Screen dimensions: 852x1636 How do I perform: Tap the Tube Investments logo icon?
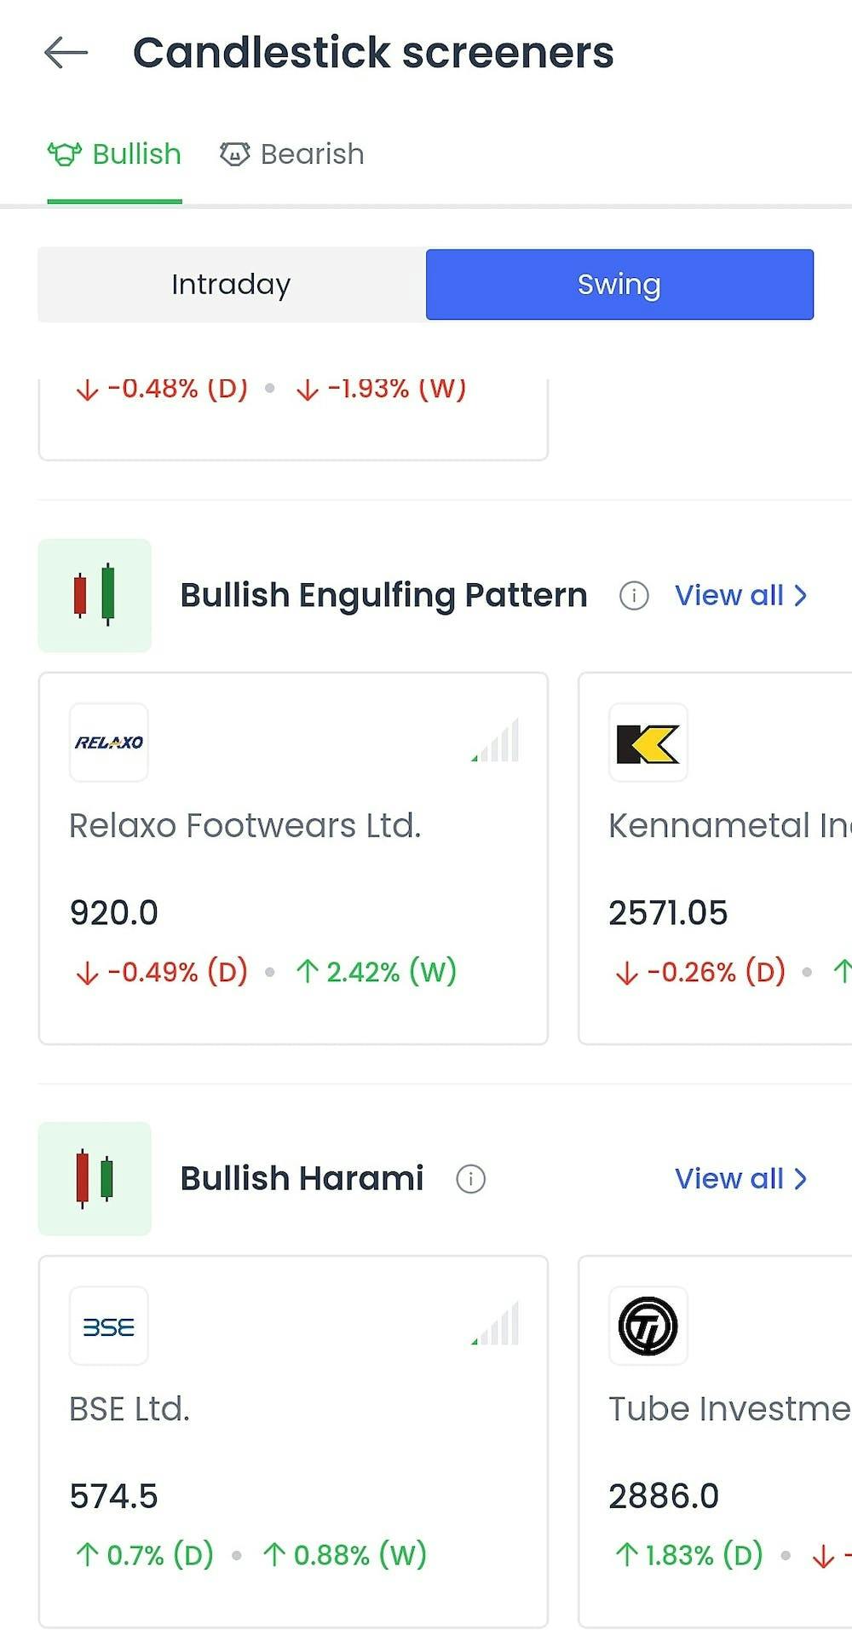pyautogui.click(x=648, y=1327)
